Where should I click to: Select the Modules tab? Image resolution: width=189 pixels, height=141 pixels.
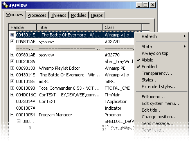(x=79, y=15)
